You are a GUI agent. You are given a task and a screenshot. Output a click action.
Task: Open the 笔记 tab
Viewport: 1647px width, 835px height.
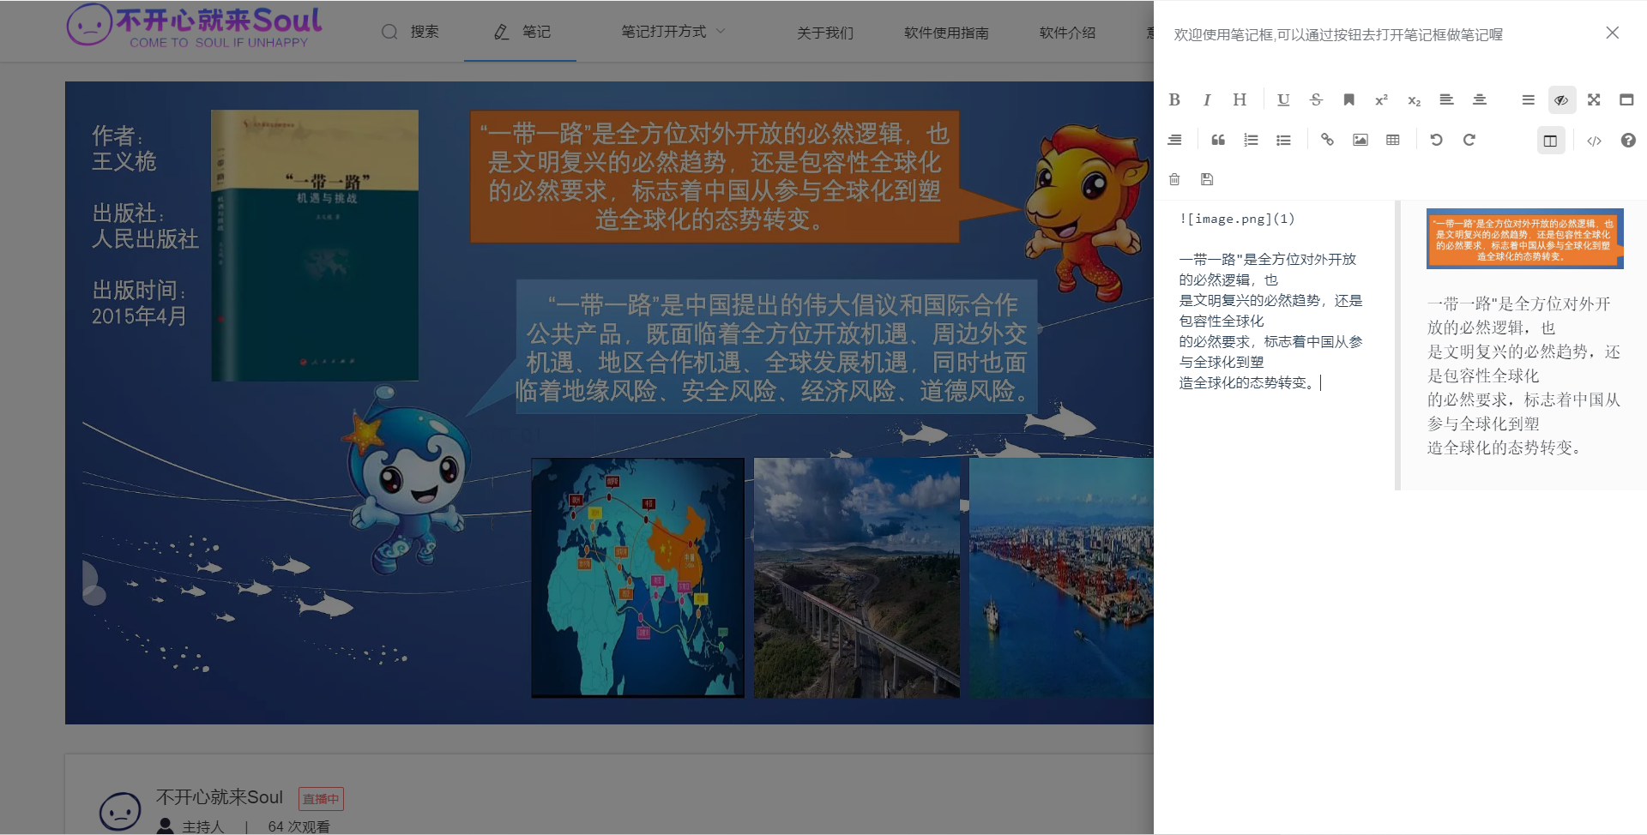(x=522, y=32)
